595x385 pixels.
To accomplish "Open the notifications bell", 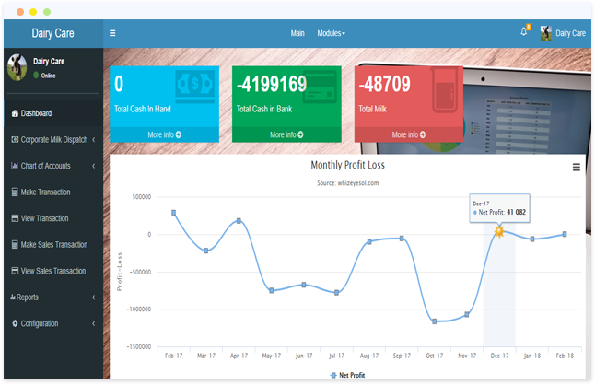I will click(x=524, y=32).
